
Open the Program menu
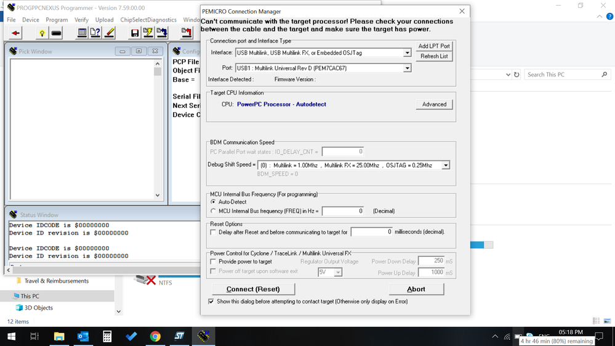[x=57, y=20]
